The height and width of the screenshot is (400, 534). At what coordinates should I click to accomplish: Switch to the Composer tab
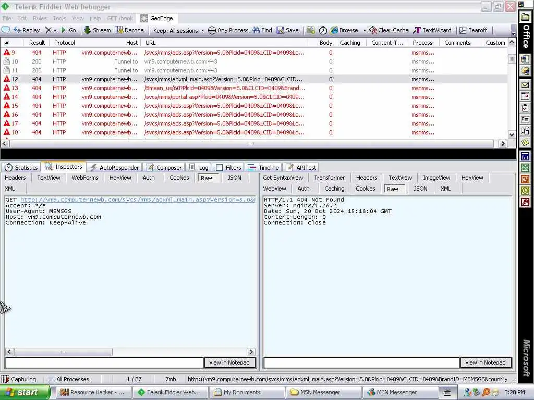tap(164, 167)
